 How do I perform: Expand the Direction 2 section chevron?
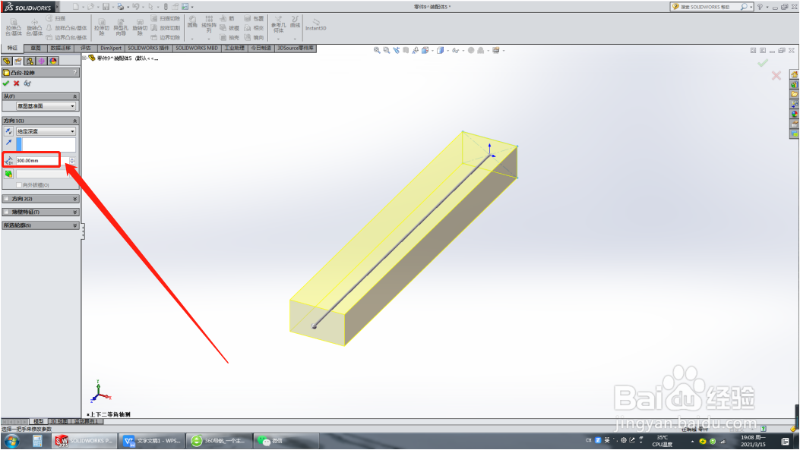click(x=75, y=199)
